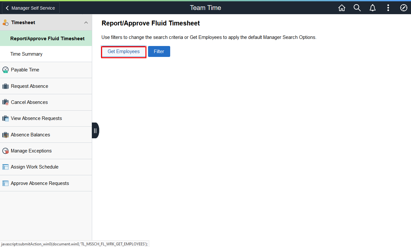This screenshot has height=247, width=411.
Task: Click the Assign Work Schedule icon
Action: pyautogui.click(x=5, y=167)
